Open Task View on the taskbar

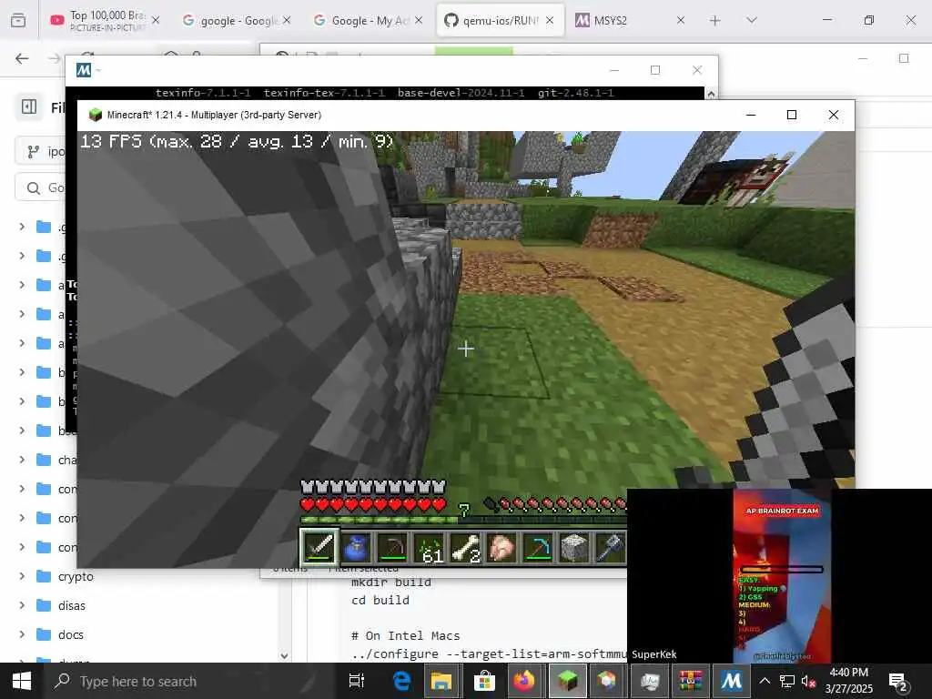point(356,681)
